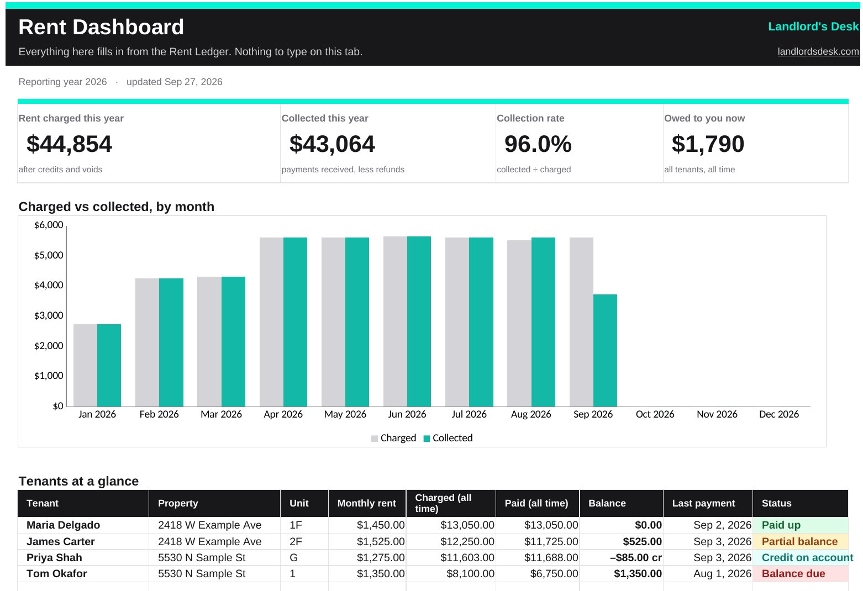Click the $6,000 axis label
863x591 pixels.
pos(49,225)
